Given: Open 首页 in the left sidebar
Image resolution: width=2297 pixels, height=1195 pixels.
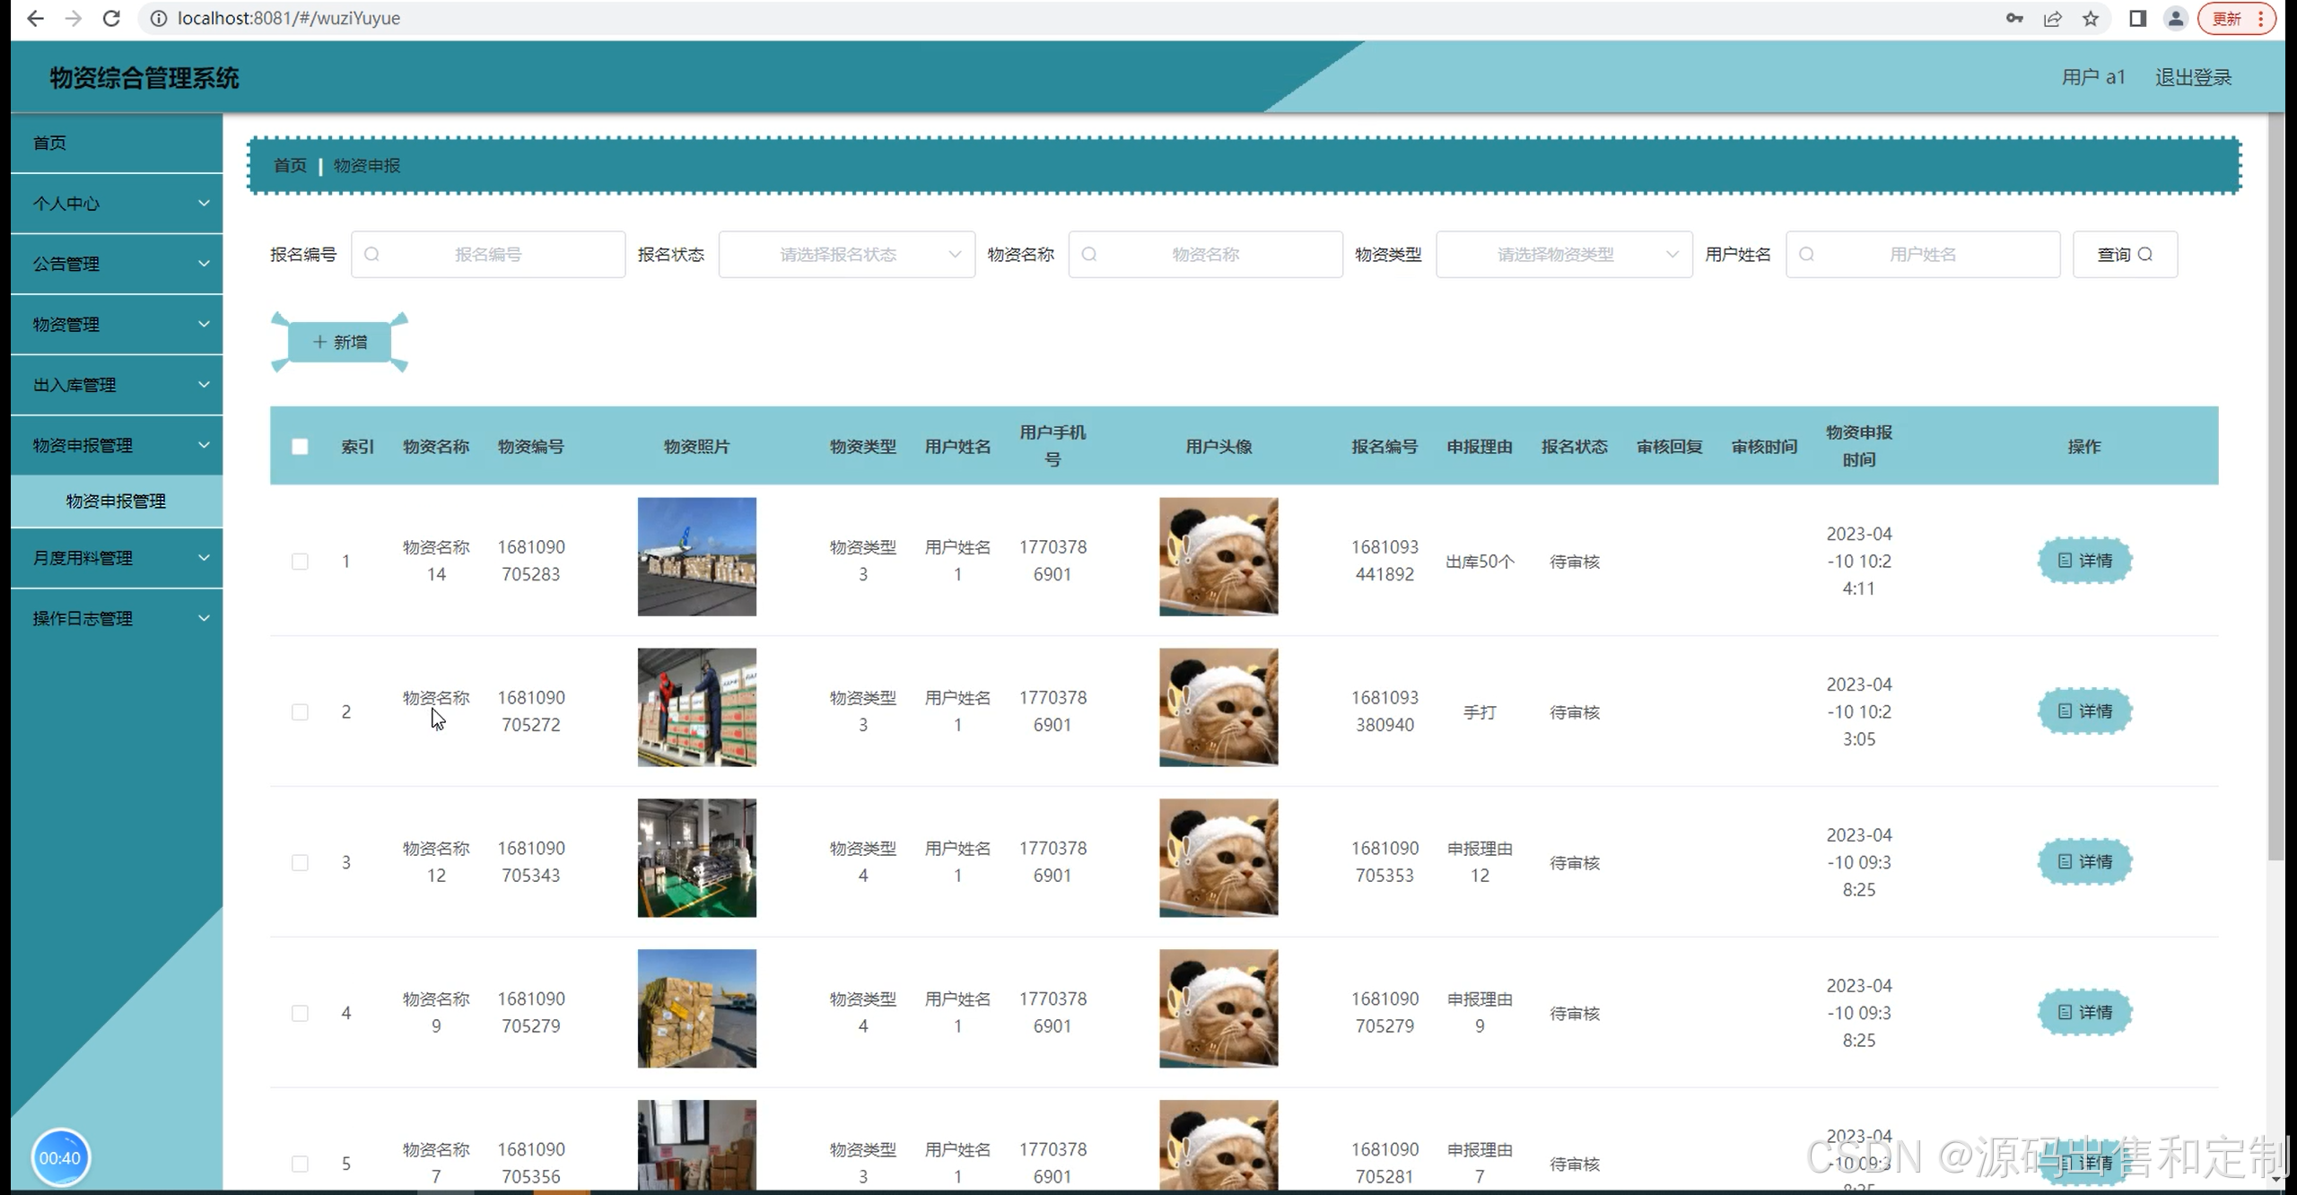Looking at the screenshot, I should [117, 143].
